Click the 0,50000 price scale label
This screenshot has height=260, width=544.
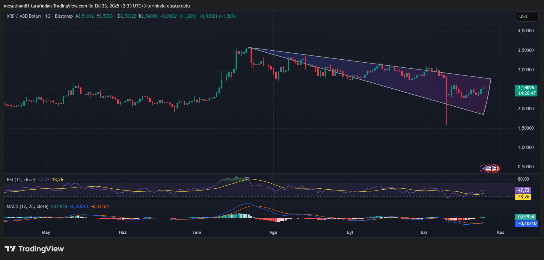point(526,167)
